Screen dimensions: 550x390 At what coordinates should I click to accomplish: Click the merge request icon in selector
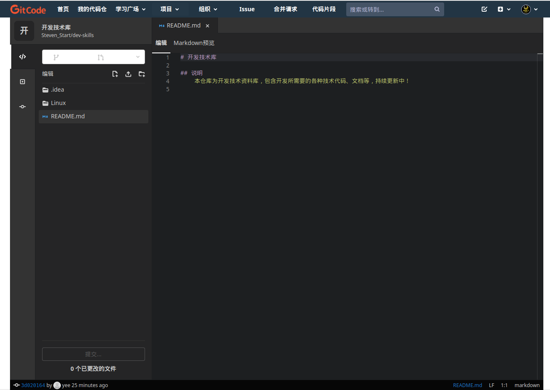[100, 57]
